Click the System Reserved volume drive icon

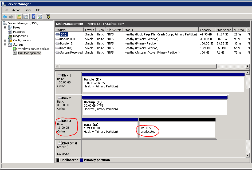pos(58,52)
